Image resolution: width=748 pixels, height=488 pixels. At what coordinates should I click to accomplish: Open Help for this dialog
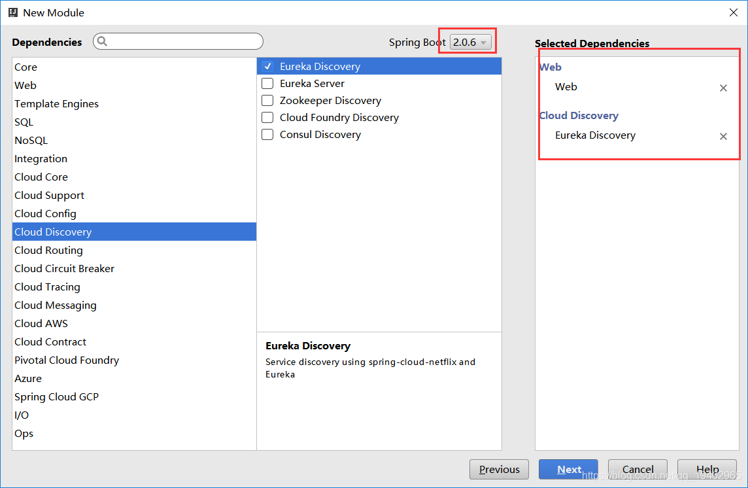707,470
